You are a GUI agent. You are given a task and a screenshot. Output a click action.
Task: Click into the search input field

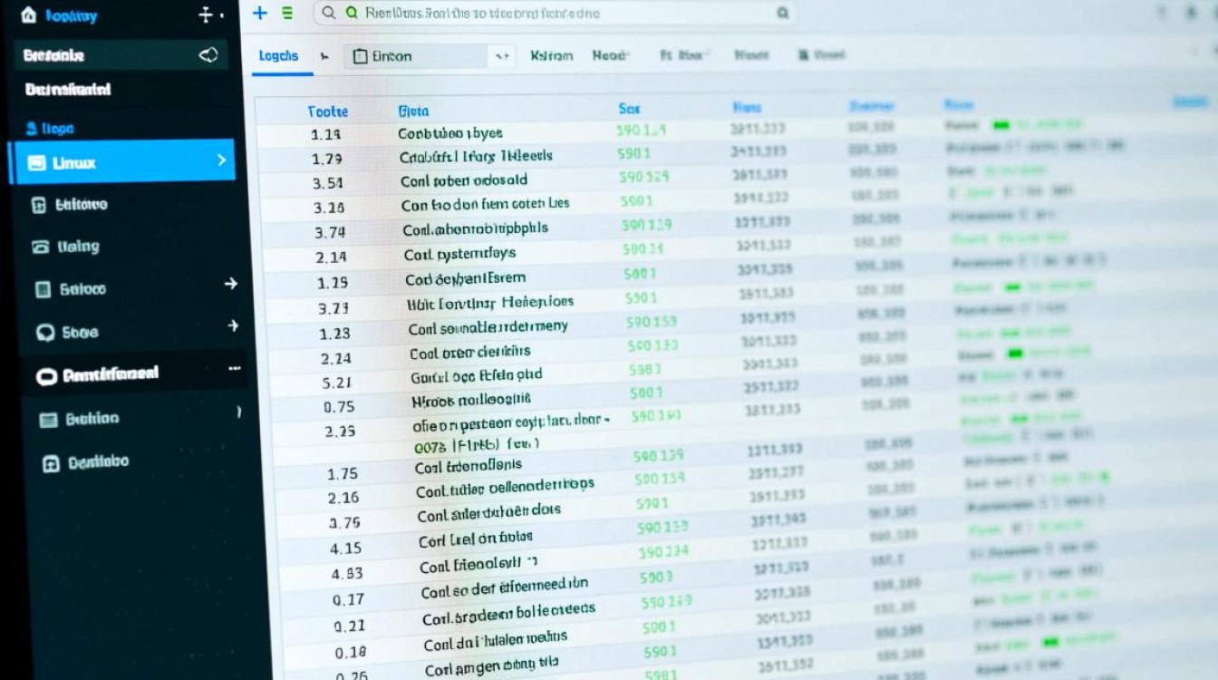(562, 14)
